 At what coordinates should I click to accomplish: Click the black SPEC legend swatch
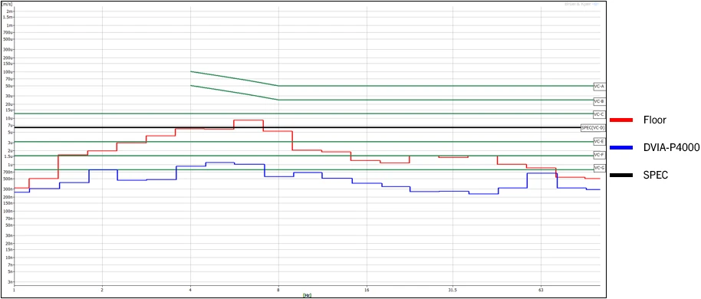(x=621, y=176)
